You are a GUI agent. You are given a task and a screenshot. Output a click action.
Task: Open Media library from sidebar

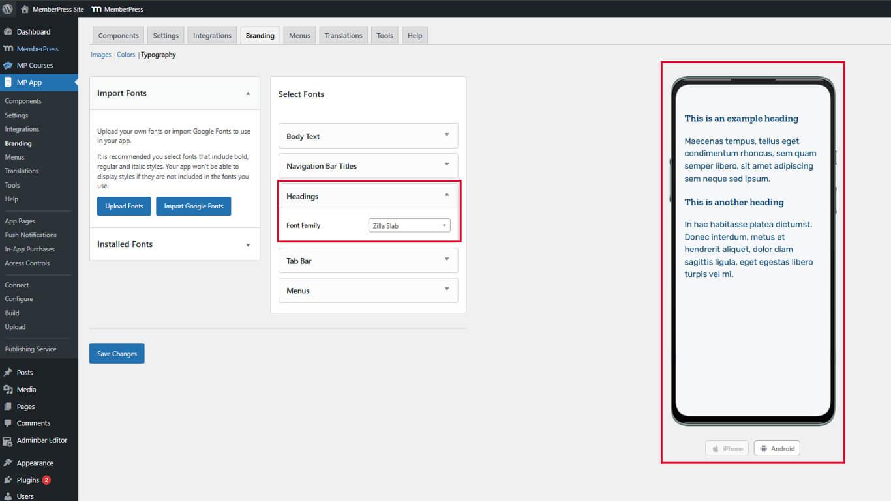26,390
